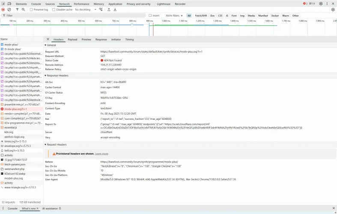The height and width of the screenshot is (214, 337).
Task: Clear the network log
Action: 9,9
